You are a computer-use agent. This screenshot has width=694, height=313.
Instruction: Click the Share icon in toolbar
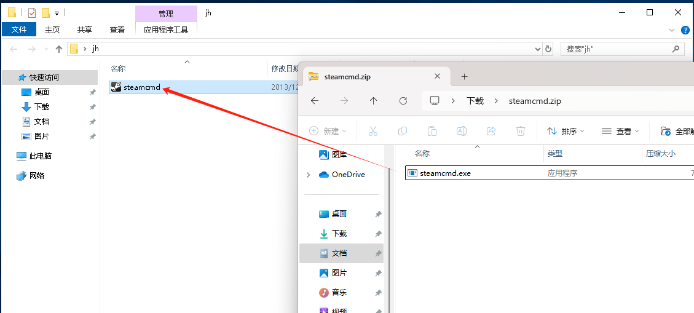pyautogui.click(x=491, y=131)
